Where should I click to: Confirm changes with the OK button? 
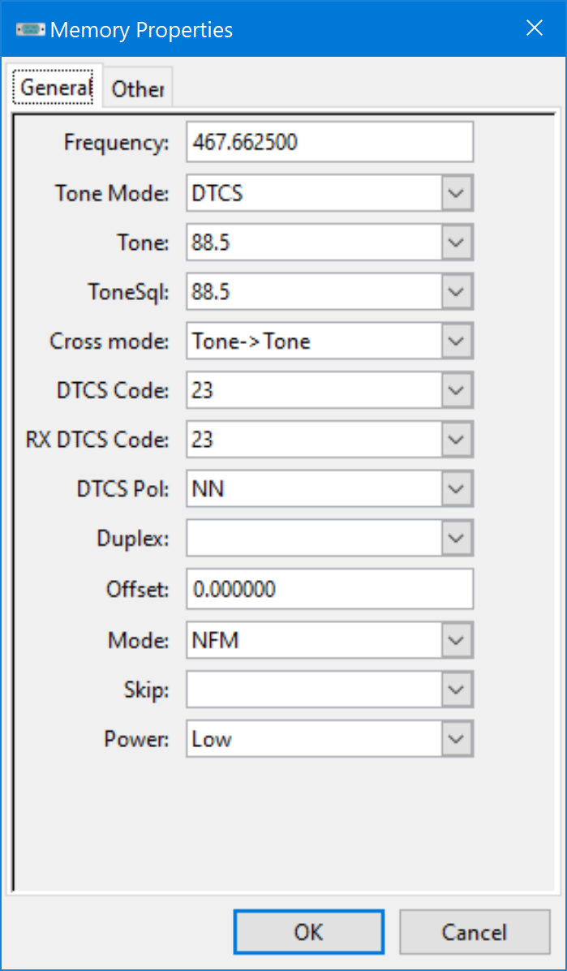pos(309,932)
